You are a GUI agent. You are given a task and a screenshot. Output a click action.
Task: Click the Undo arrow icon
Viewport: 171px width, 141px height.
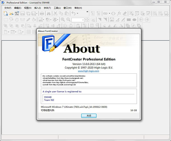point(74,13)
